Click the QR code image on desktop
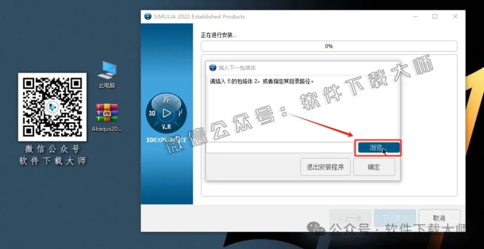 [x=52, y=107]
